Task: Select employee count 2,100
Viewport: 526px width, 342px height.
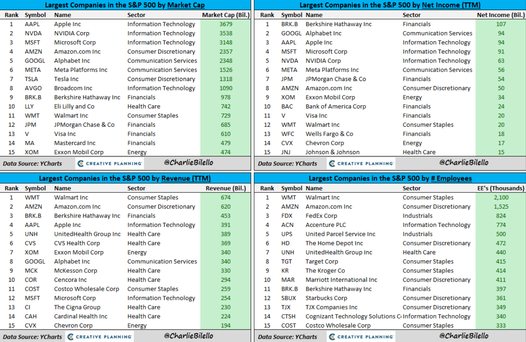Action: pos(501,198)
